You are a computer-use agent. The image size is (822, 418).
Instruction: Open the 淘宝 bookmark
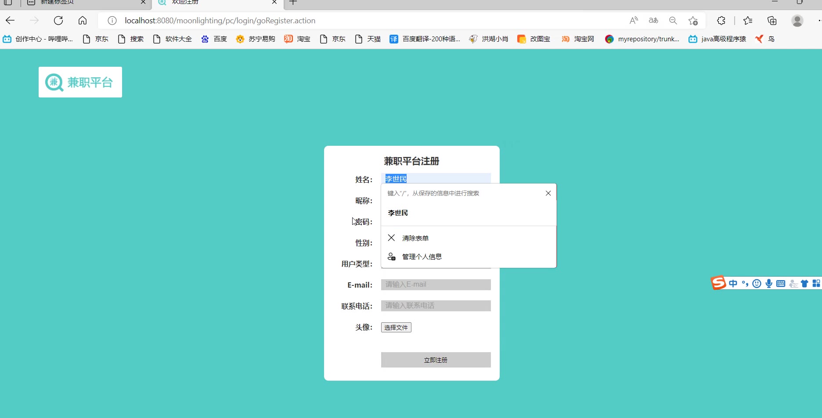coord(297,39)
